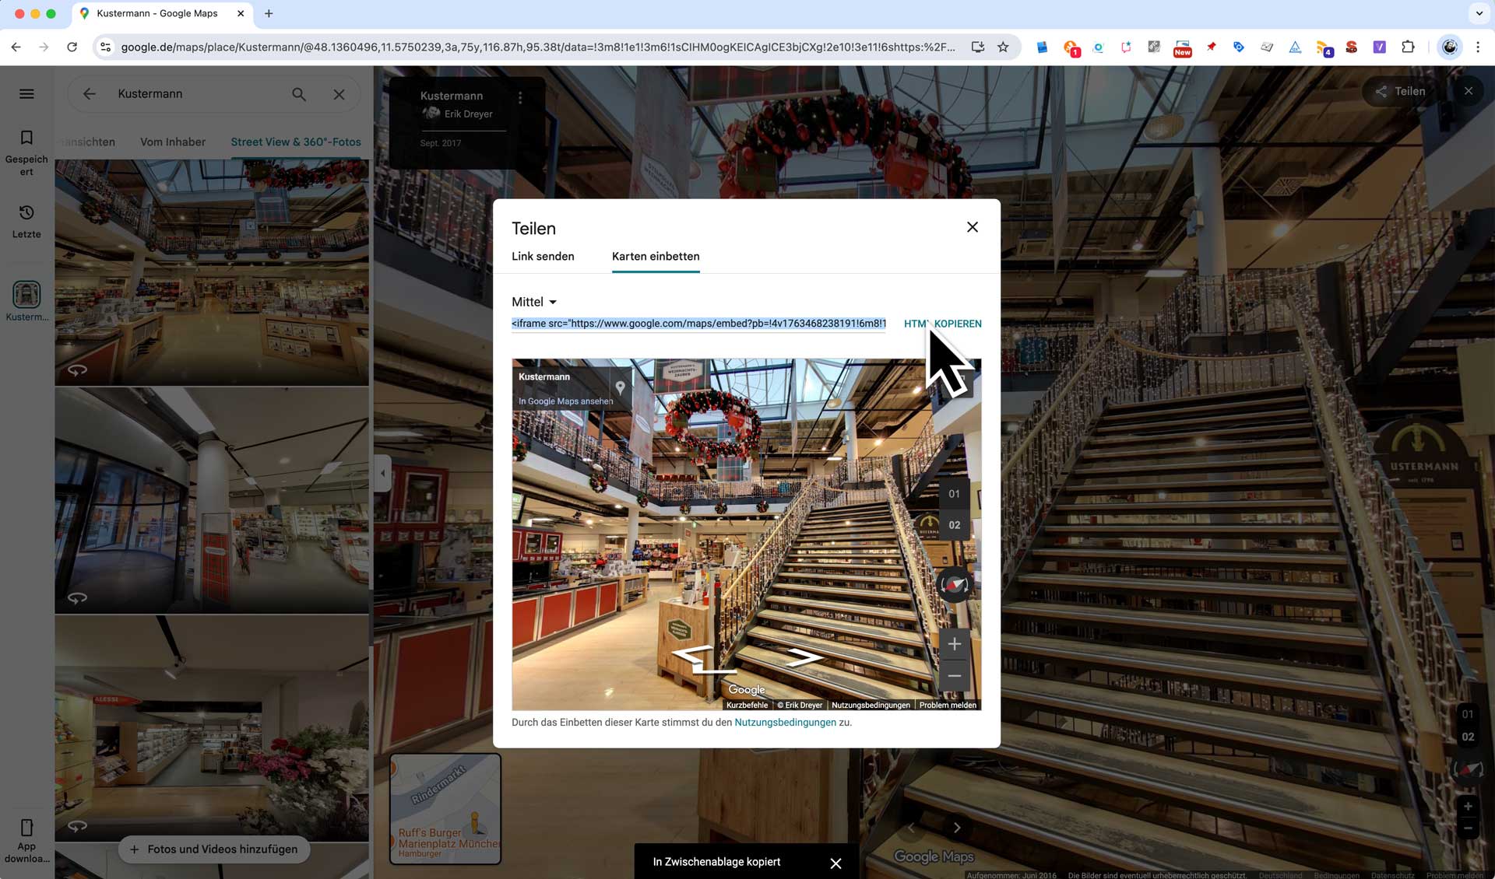The height and width of the screenshot is (879, 1495).
Task: Open the Saved (Gespeichert) bookmark icon
Action: point(26,138)
